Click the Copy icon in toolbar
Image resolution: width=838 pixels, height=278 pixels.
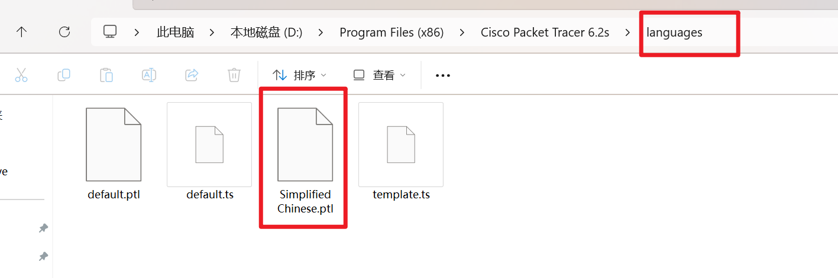[x=64, y=75]
